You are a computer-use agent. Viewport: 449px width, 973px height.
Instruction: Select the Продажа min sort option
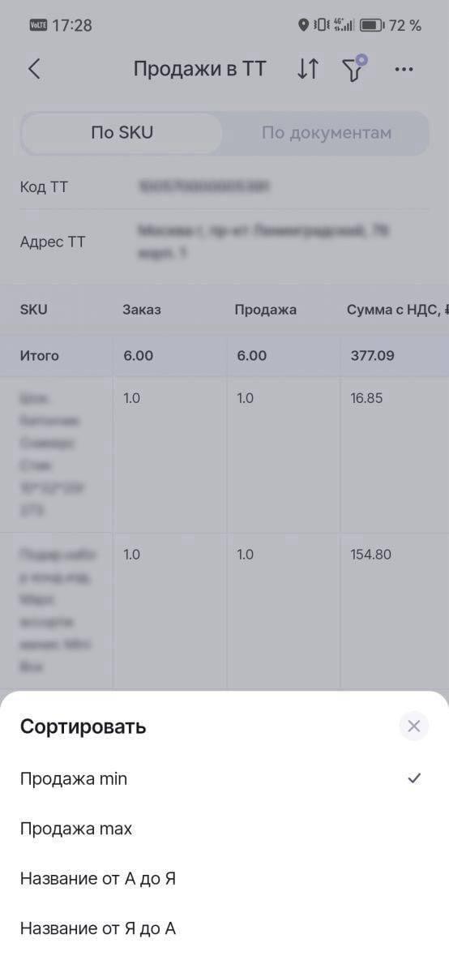(224, 778)
